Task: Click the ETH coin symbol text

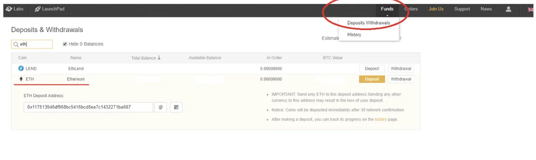Action: point(30,79)
